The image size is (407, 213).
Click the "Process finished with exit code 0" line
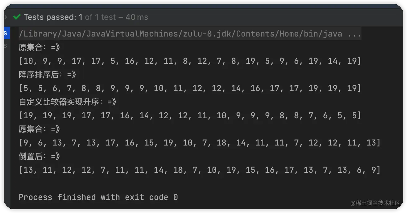[x=98, y=197]
